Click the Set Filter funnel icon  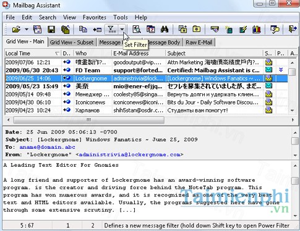111,30
